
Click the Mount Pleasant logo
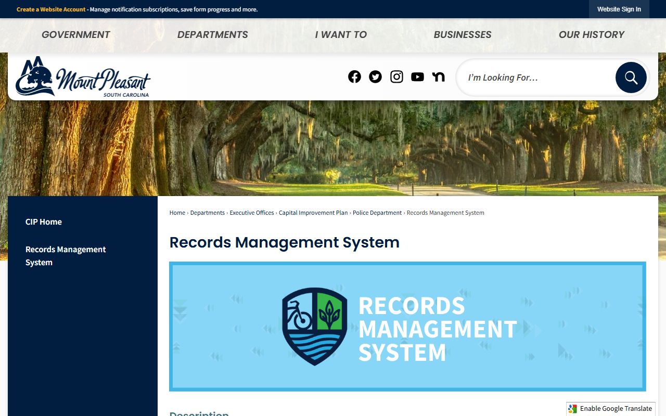point(83,77)
